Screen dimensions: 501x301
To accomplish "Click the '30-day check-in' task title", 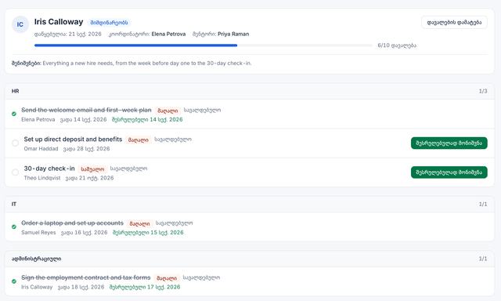I will (49, 169).
